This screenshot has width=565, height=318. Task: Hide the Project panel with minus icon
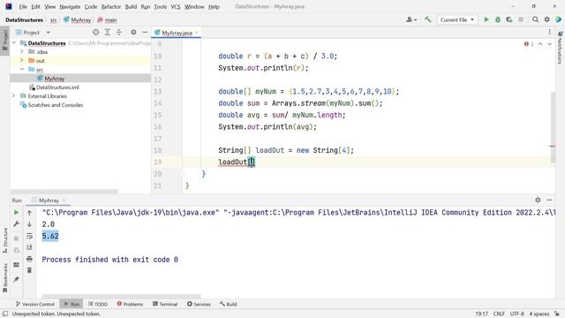pos(145,32)
